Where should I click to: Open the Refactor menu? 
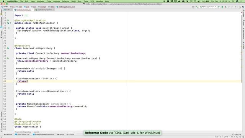click(x=65, y=1)
